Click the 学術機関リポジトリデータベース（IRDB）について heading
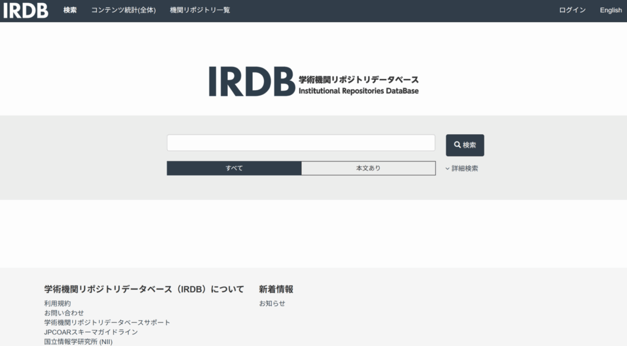 click(144, 289)
